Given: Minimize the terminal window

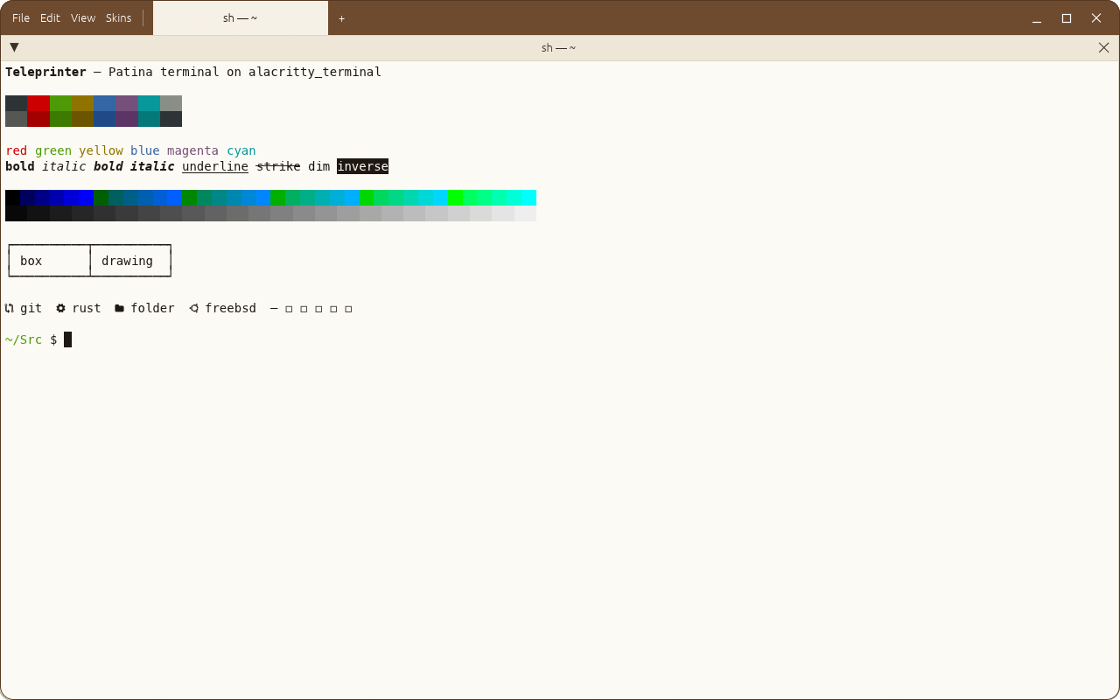Looking at the screenshot, I should point(1037,17).
